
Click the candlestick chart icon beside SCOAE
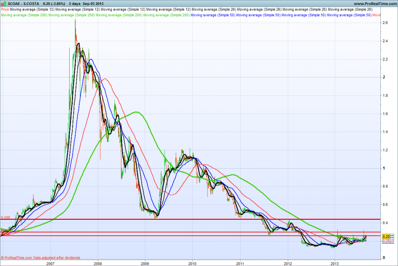[x=4, y=4]
